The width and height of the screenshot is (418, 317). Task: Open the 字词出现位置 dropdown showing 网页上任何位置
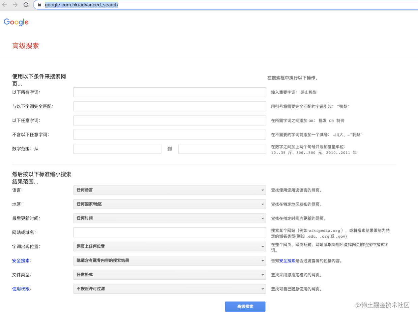pos(170,247)
